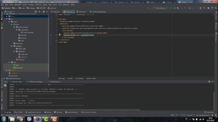Viewport: 218px width, 122px height.
Task: Collapse the WEB-INF folder arrow
Action: point(14,52)
